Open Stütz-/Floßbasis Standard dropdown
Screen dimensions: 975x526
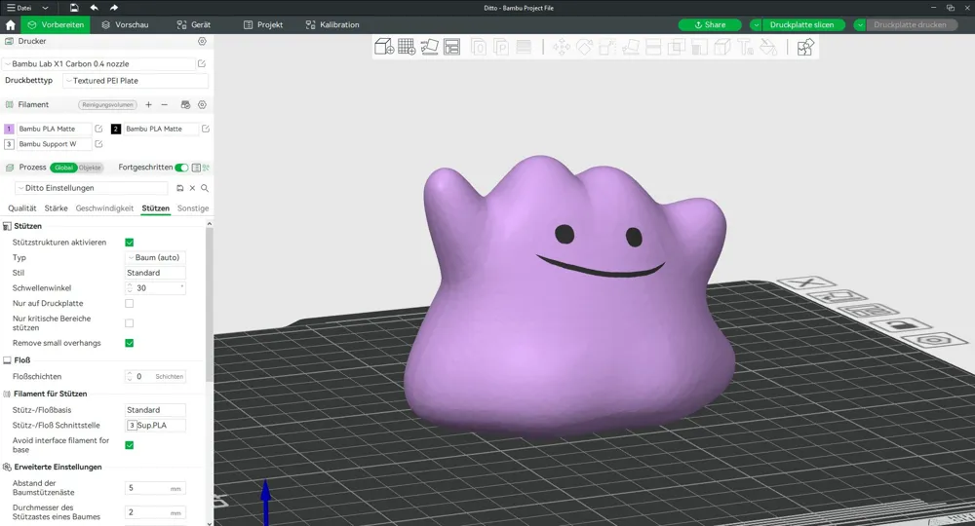[155, 410]
